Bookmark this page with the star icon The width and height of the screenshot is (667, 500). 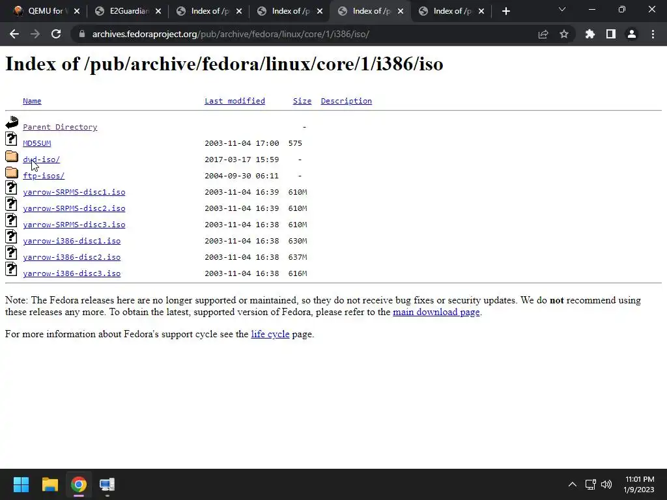pyautogui.click(x=564, y=34)
